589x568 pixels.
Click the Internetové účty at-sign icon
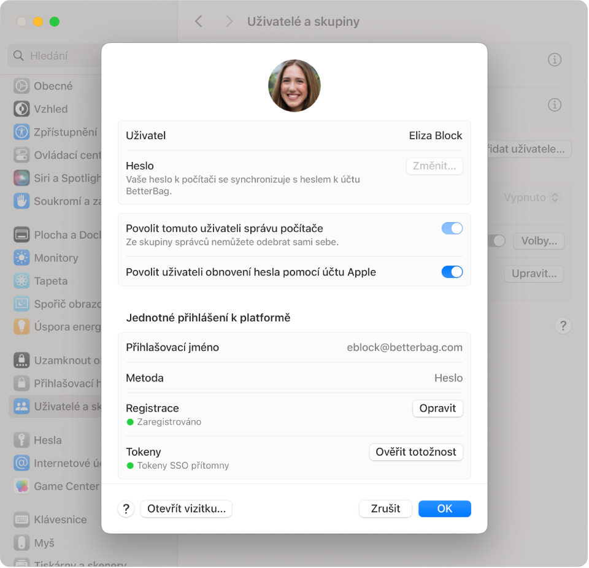[x=21, y=463]
